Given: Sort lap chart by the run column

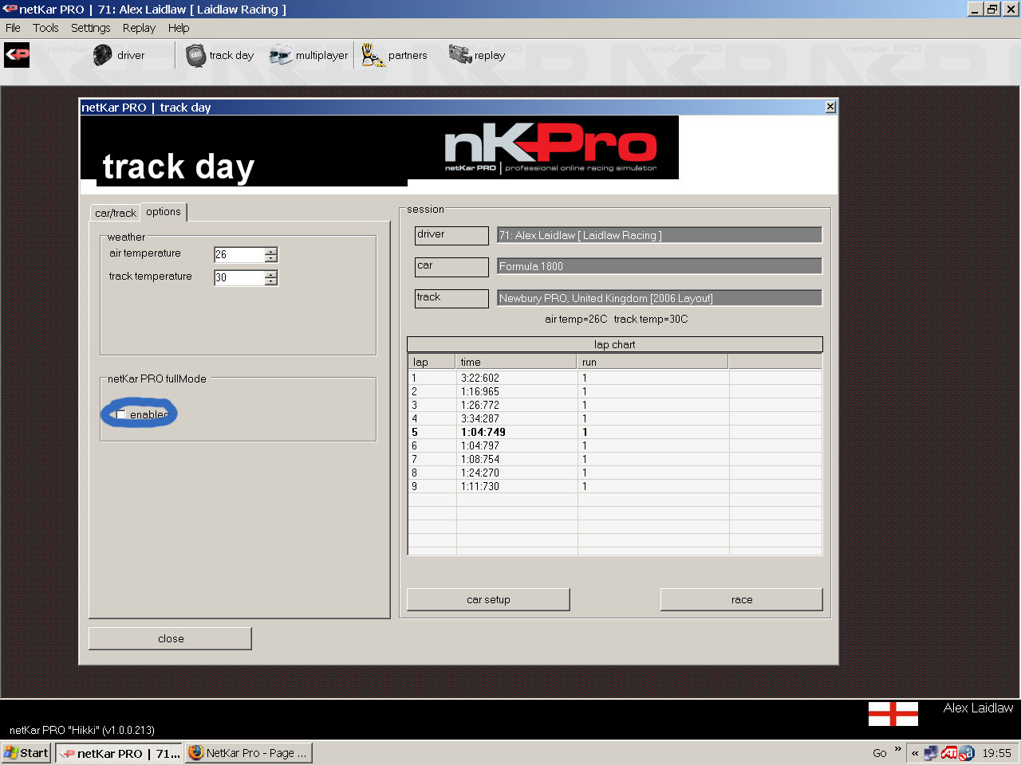Looking at the screenshot, I should [x=653, y=362].
